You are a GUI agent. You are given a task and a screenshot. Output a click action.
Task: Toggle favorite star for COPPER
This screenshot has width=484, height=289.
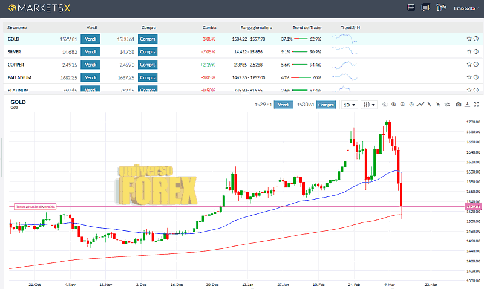point(469,65)
